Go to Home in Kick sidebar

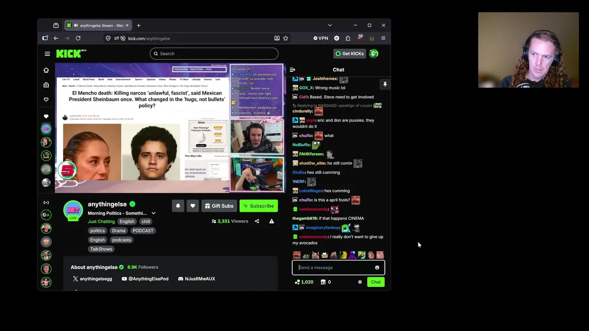[x=46, y=70]
